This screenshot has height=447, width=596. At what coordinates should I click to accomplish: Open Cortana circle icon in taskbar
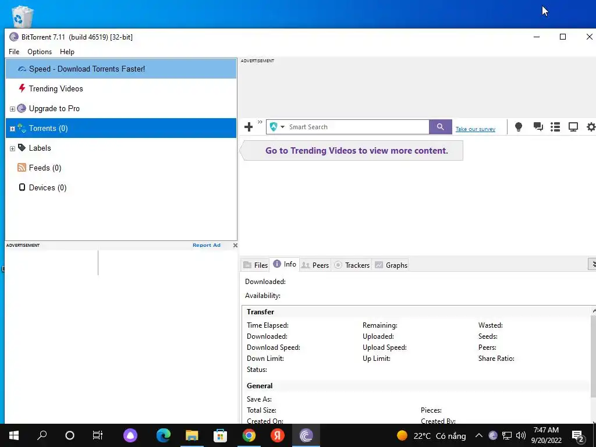(70, 435)
